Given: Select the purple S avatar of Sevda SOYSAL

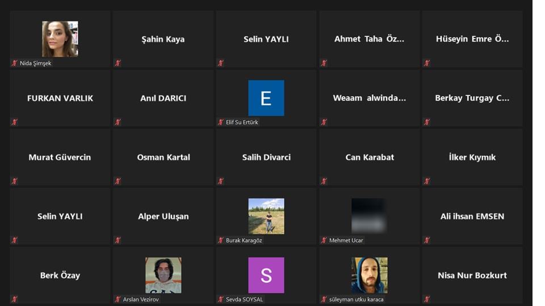Looking at the screenshot, I should pyautogui.click(x=266, y=275).
